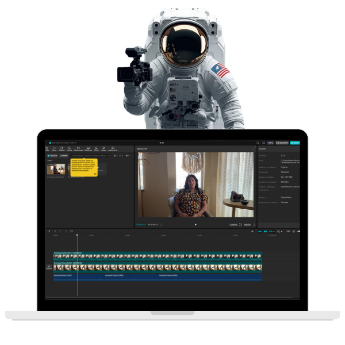
Task: Open the Subtítulos tab
Action: (88, 149)
